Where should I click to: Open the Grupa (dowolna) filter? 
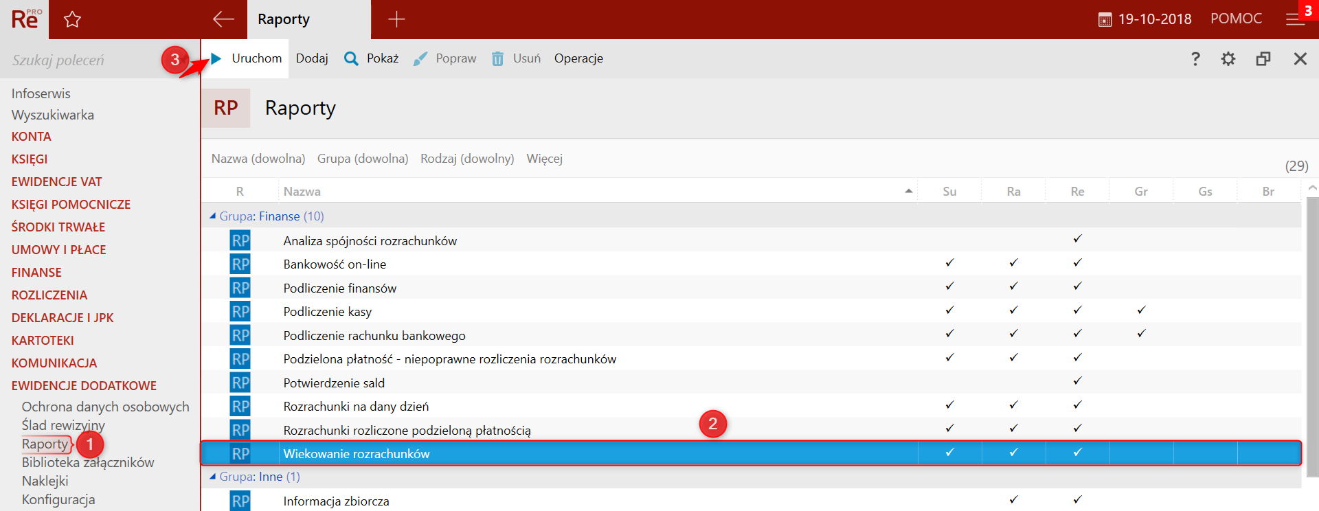pyautogui.click(x=363, y=159)
